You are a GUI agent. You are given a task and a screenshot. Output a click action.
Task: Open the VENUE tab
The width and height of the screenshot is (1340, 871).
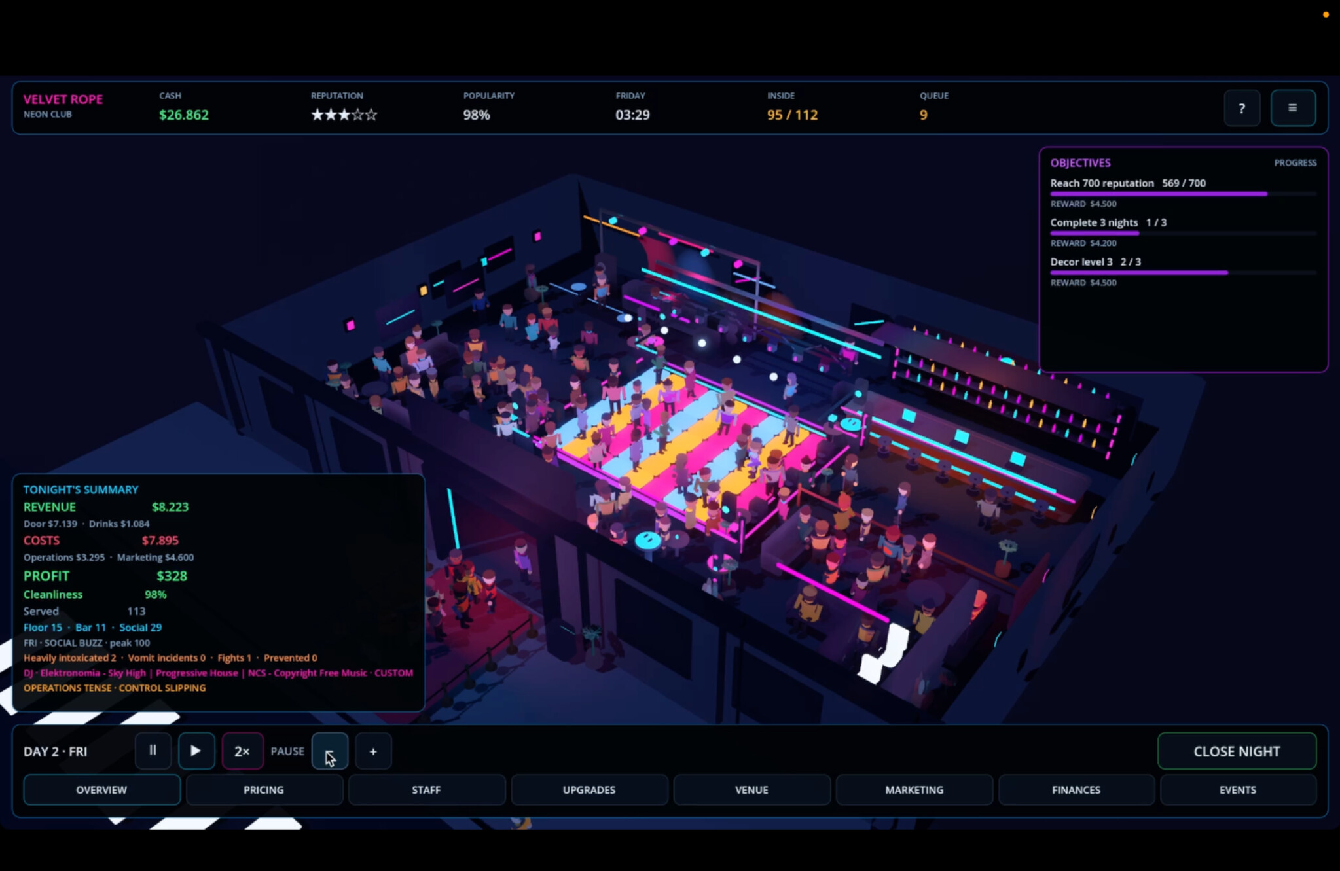click(751, 789)
